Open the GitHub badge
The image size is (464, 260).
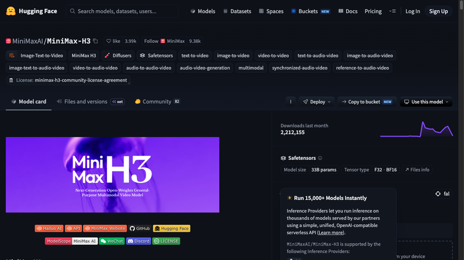(x=140, y=228)
